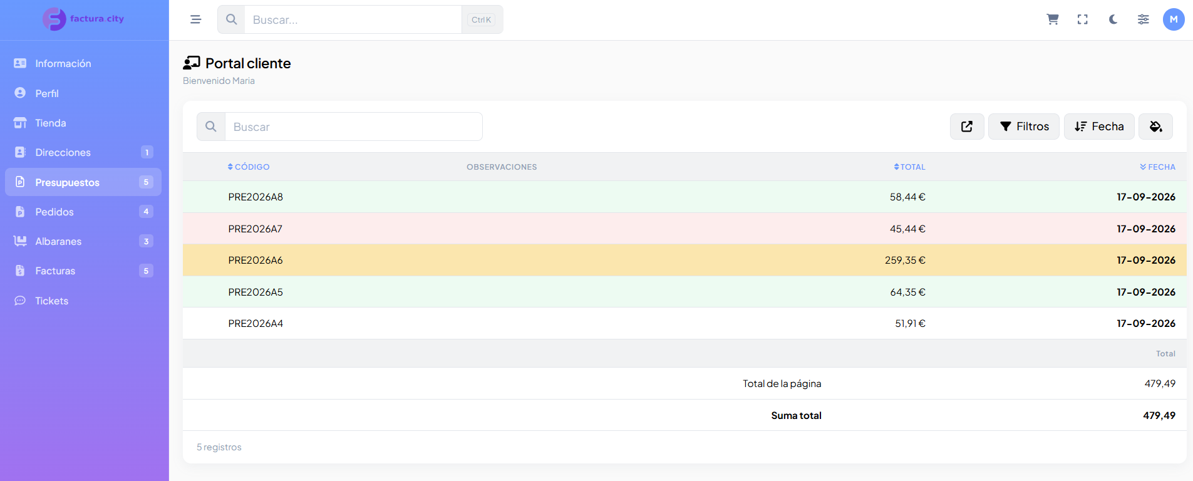Open the Filtros filter panel

pos(1024,127)
